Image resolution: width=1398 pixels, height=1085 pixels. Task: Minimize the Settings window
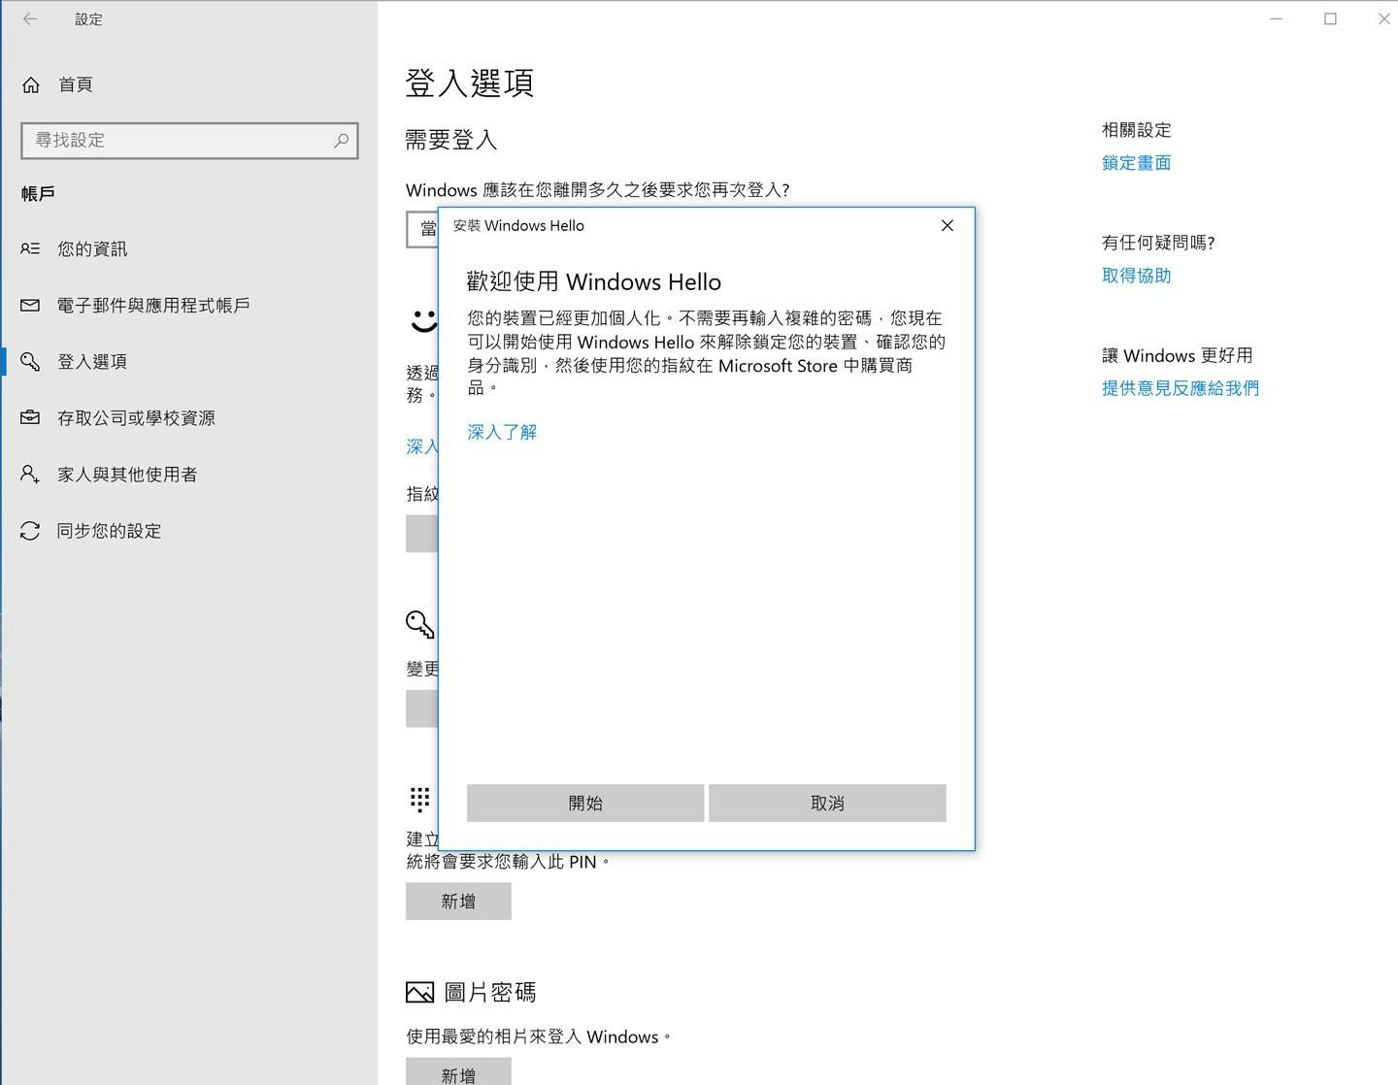(x=1277, y=18)
